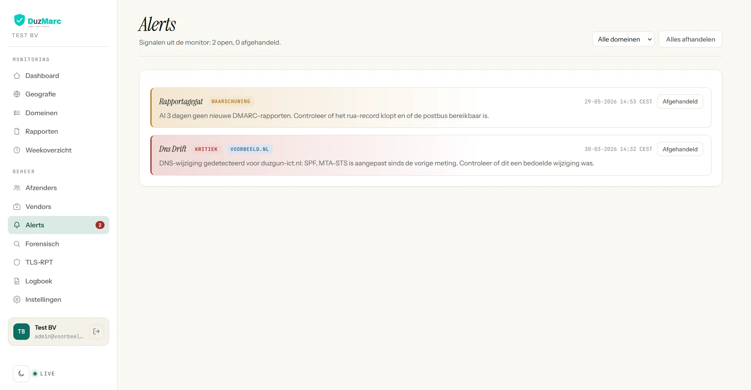Mark Dns Drift alert as Afgehandeld
Screen dimensions: 751x390
tap(680, 149)
